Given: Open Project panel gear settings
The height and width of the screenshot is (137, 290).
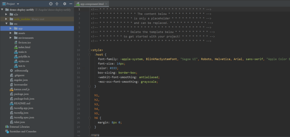Looking at the screenshot, I should (65, 4).
